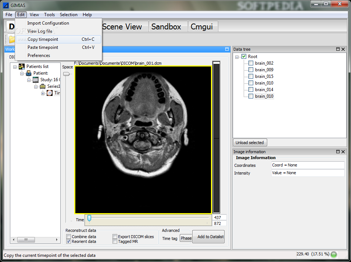Expand the timepoint node

pyautogui.click(x=43, y=94)
